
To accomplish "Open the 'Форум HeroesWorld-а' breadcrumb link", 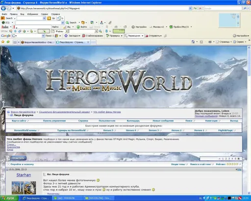I will [x=23, y=112].
